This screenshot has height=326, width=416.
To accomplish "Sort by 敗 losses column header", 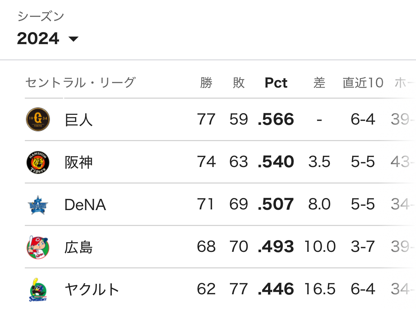I will pos(238,83).
